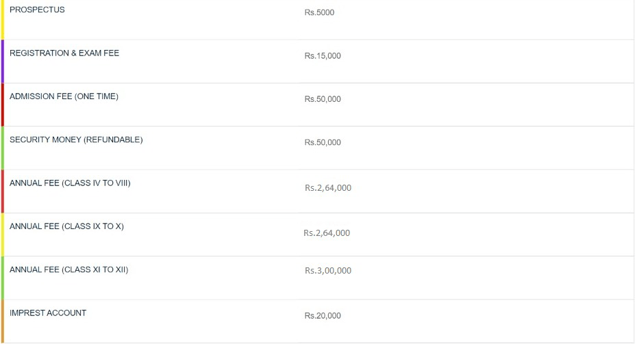The height and width of the screenshot is (344, 639).
Task: Select the Rs.2,64,000 amount for Class IV to VIII
Action: coord(328,187)
